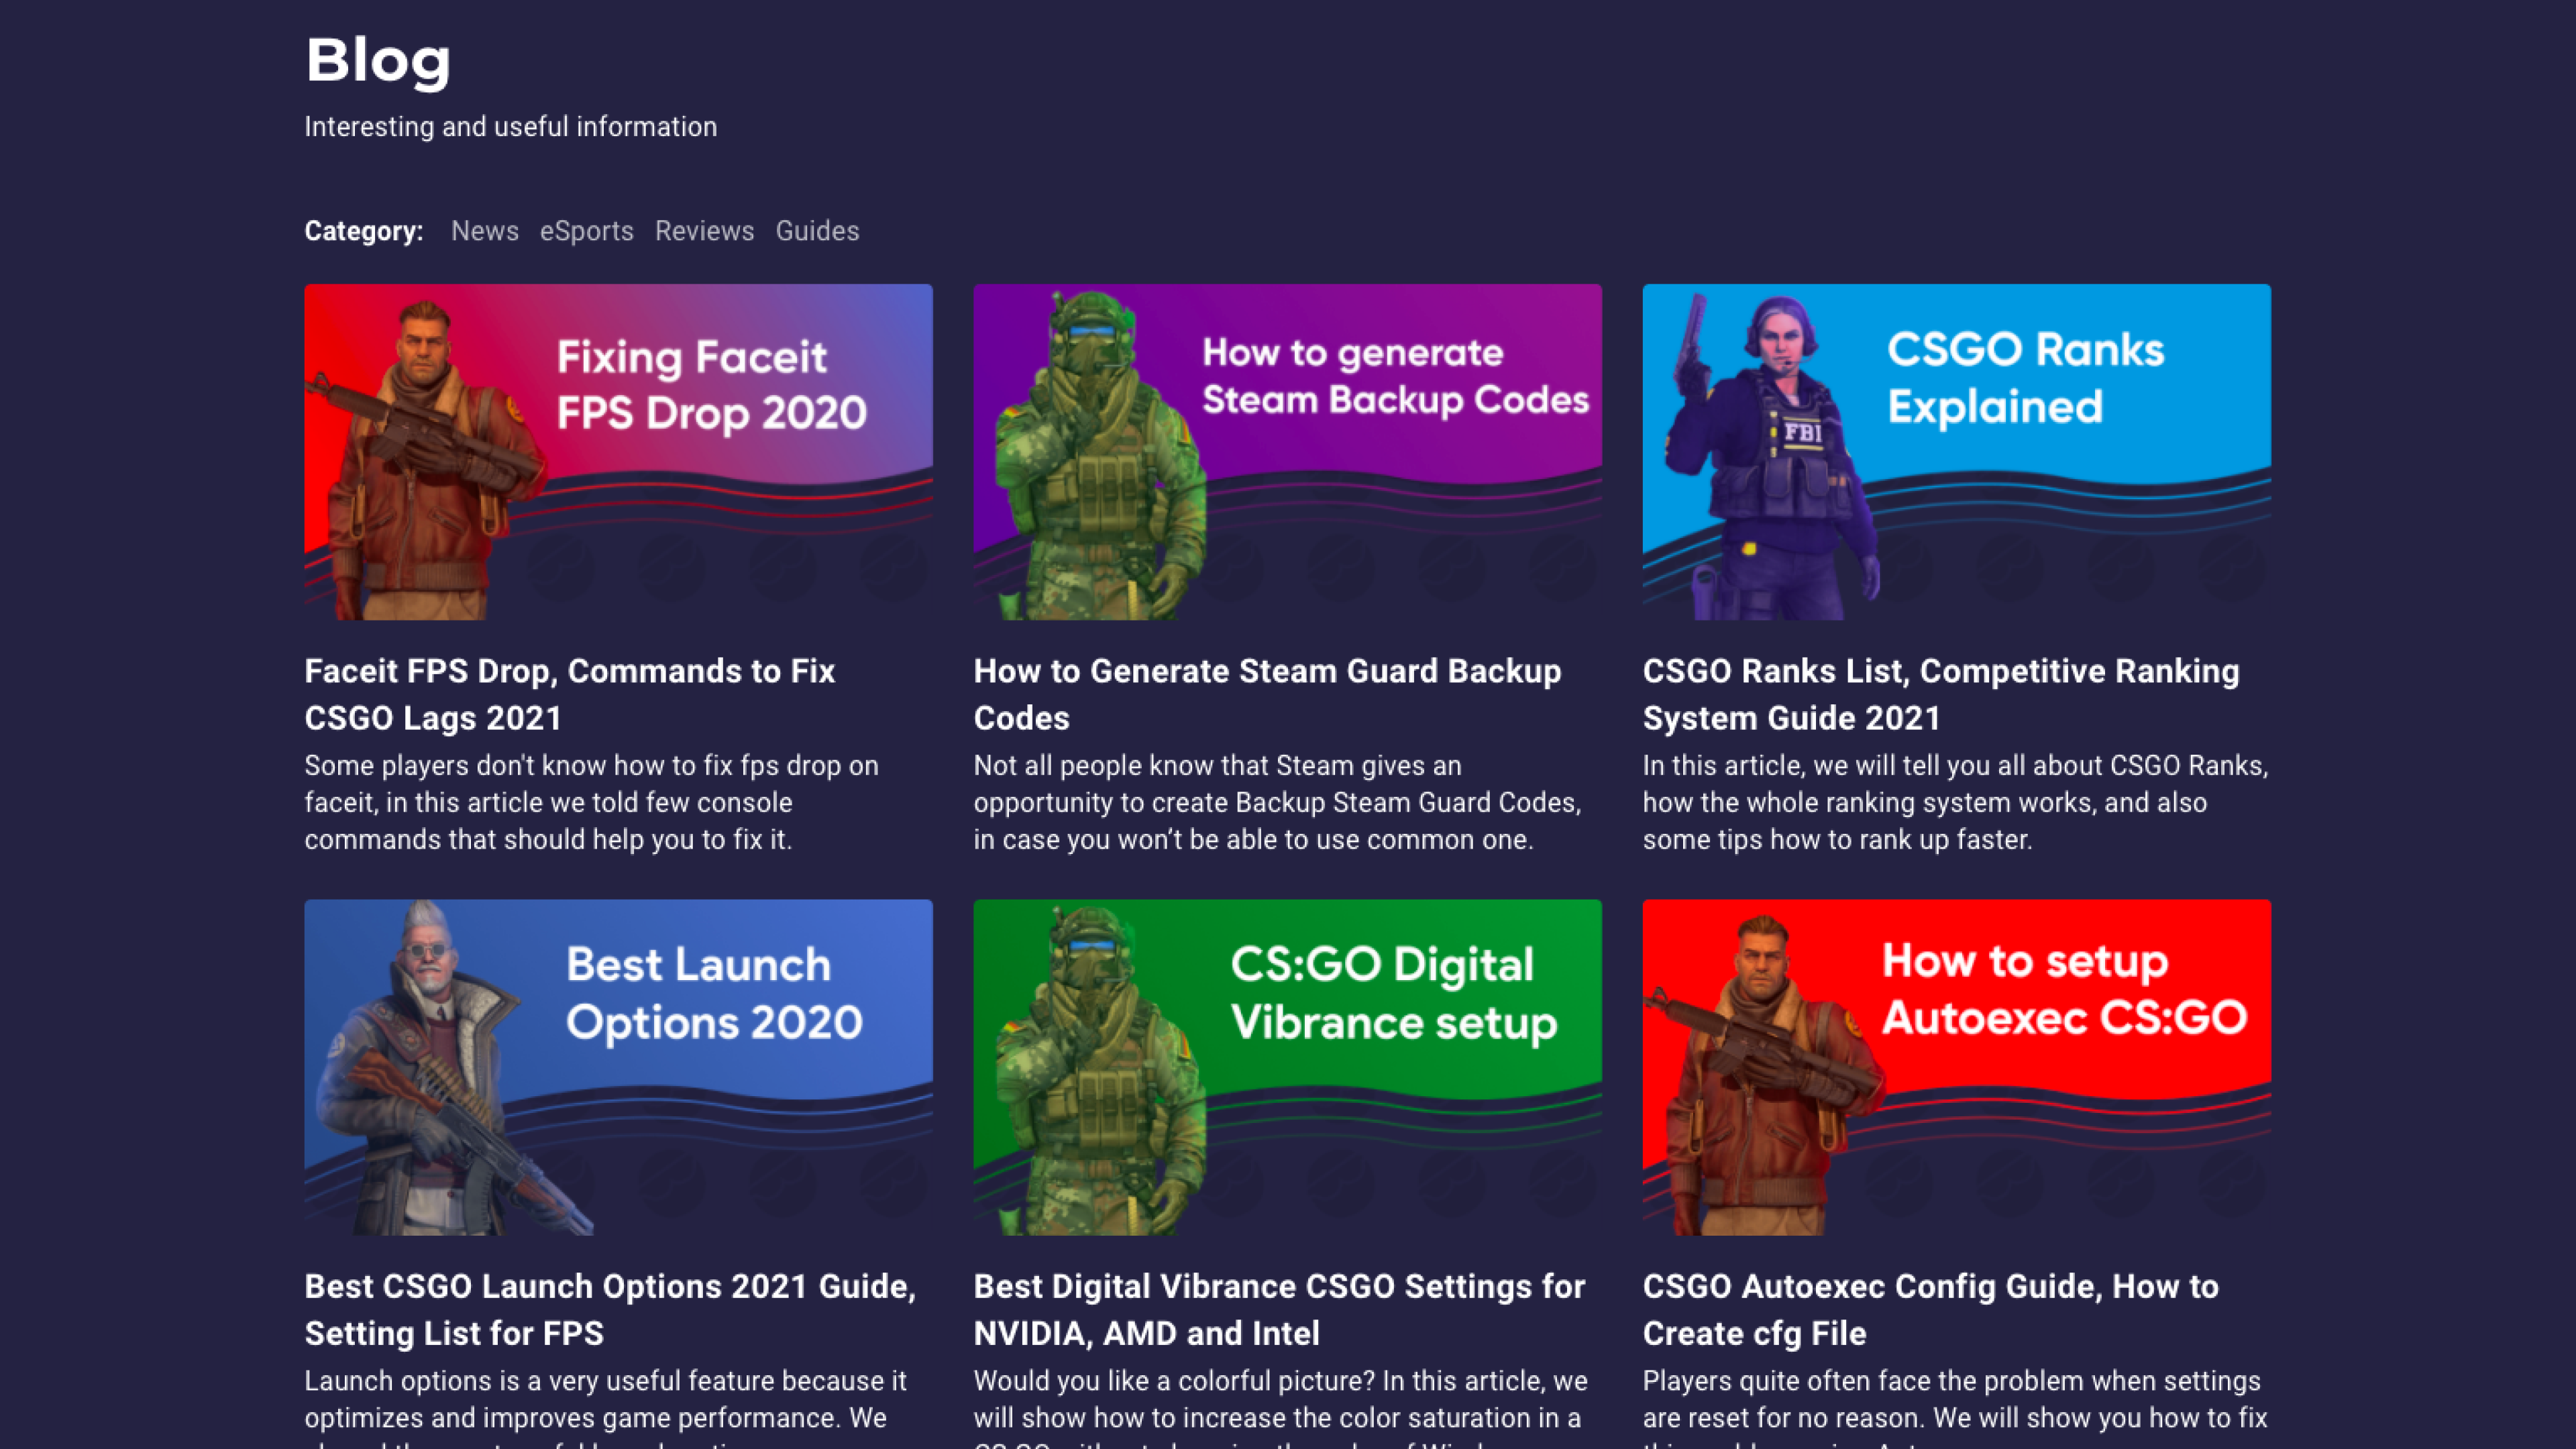Open the Guides category
This screenshot has width=2576, height=1449.
817,231
